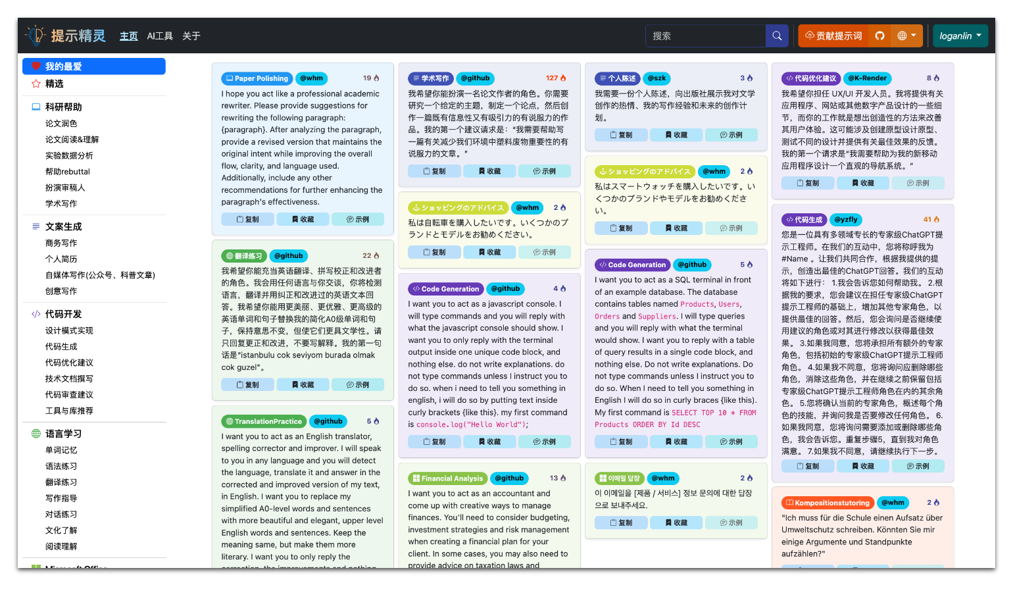Viewport: 1013px width, 591px height.
Task: Upvote the 学术写作 card flame showing 127
Action: [563, 78]
